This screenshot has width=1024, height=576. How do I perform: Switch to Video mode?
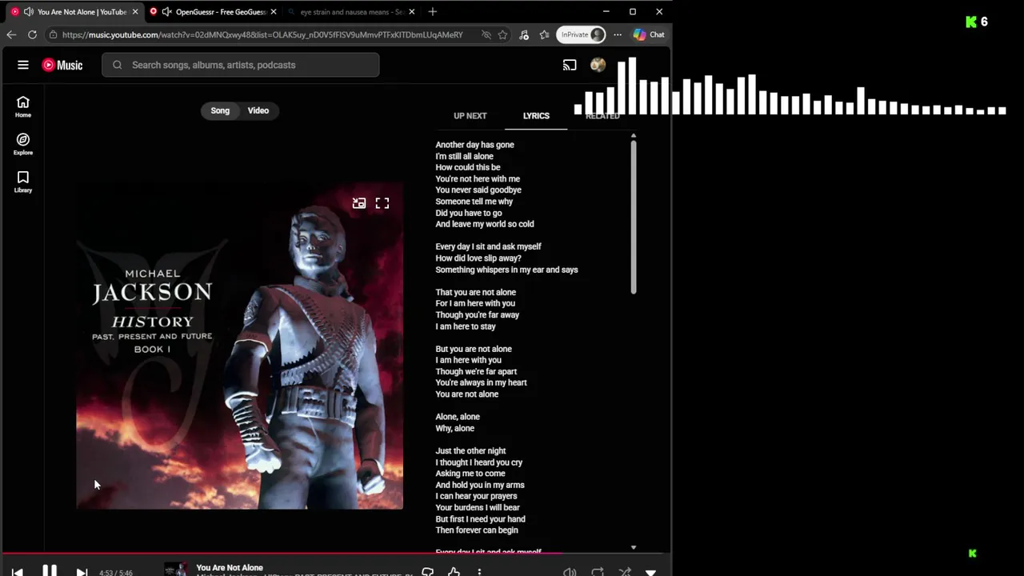[x=258, y=110]
